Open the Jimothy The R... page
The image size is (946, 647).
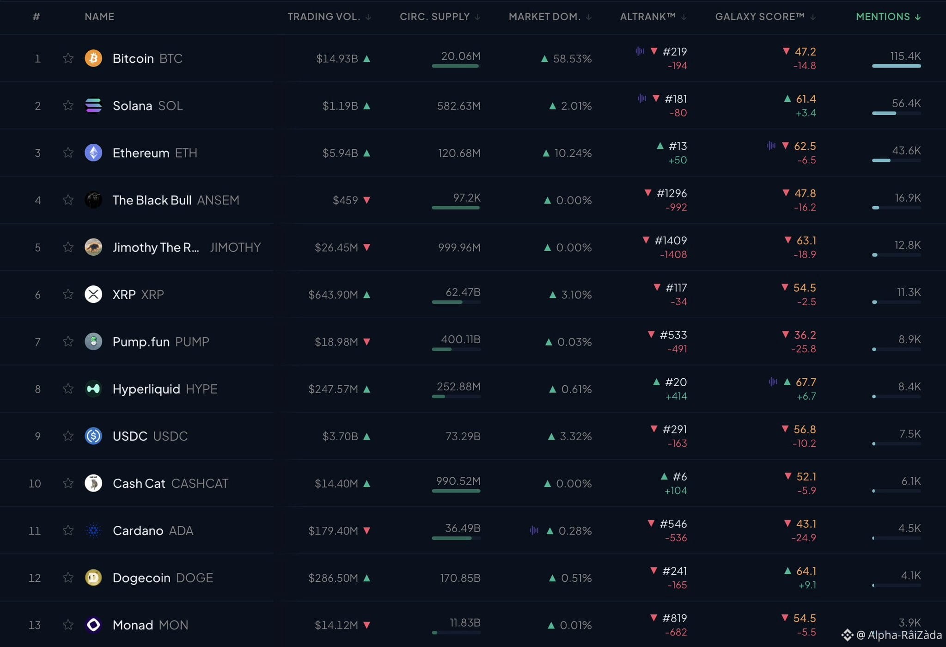pos(187,247)
